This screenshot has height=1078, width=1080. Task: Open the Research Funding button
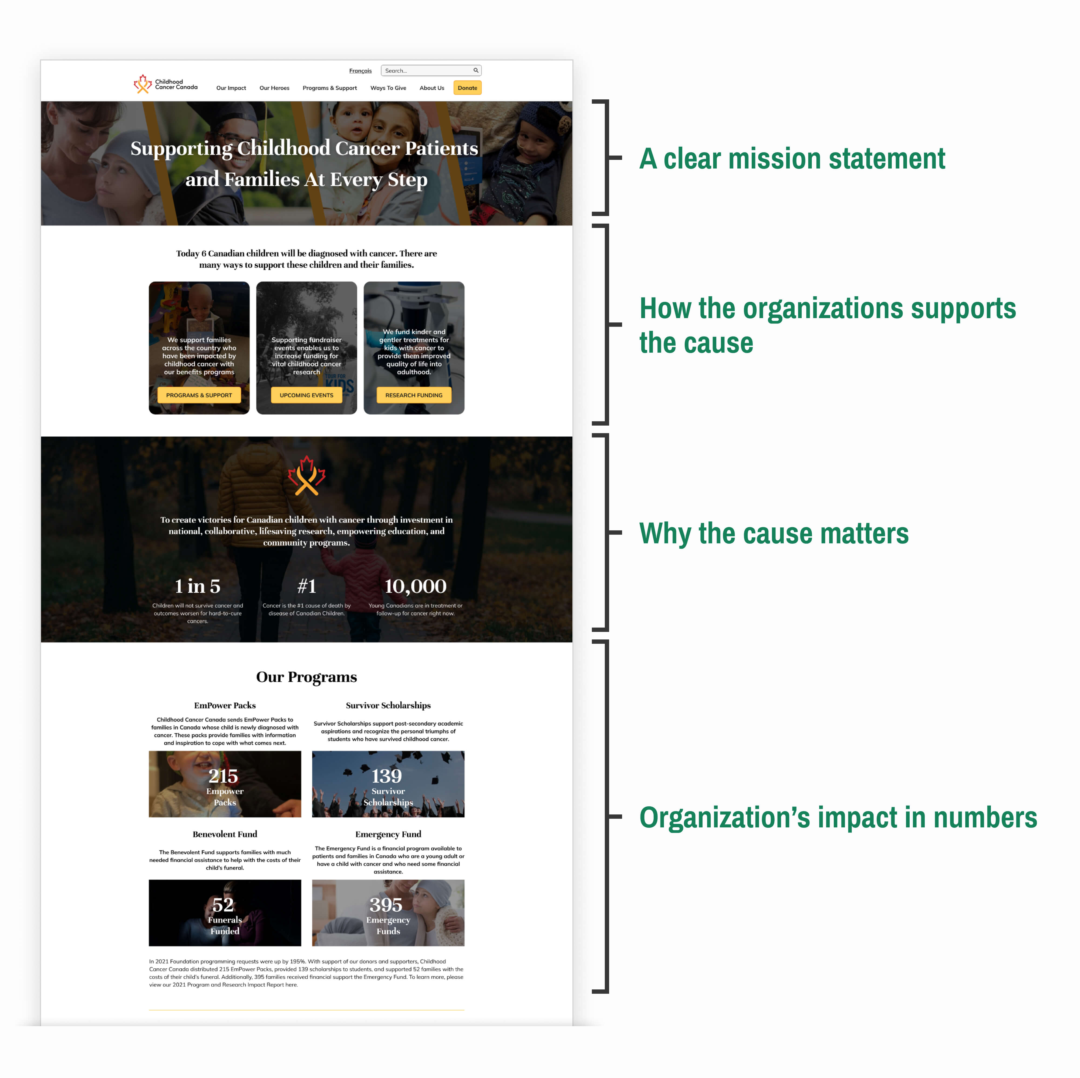[x=414, y=395]
